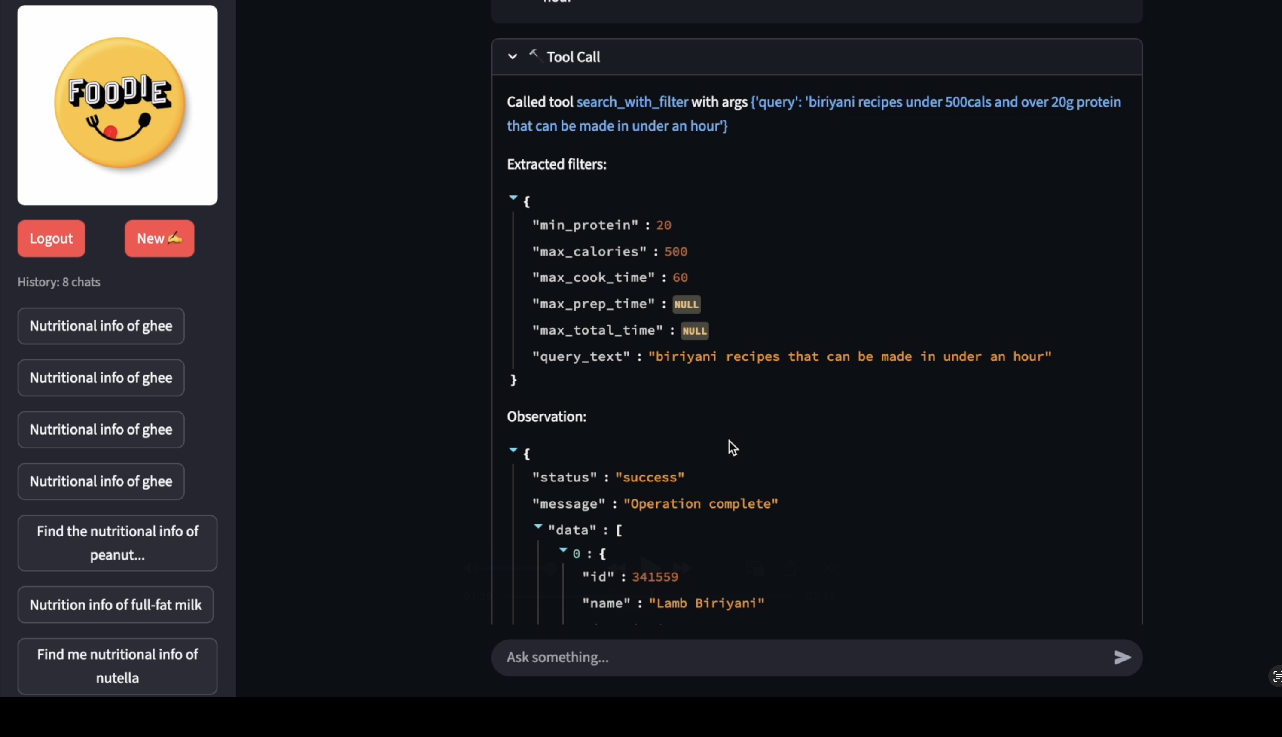This screenshot has height=737, width=1282.
Task: Click the Lamb Biriyani name value
Action: [706, 603]
